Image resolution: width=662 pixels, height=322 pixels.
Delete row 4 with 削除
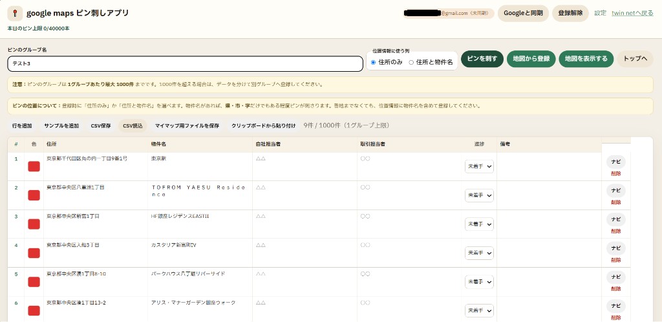point(615,260)
